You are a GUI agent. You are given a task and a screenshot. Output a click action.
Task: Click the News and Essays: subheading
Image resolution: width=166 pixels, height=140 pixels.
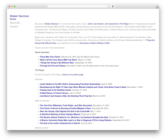click(42, 101)
